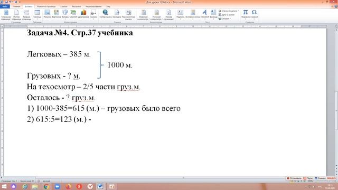The width and height of the screenshot is (338, 190).
Task: Open Quick Parts (Экспресс-блоки)
Action: click(x=193, y=14)
